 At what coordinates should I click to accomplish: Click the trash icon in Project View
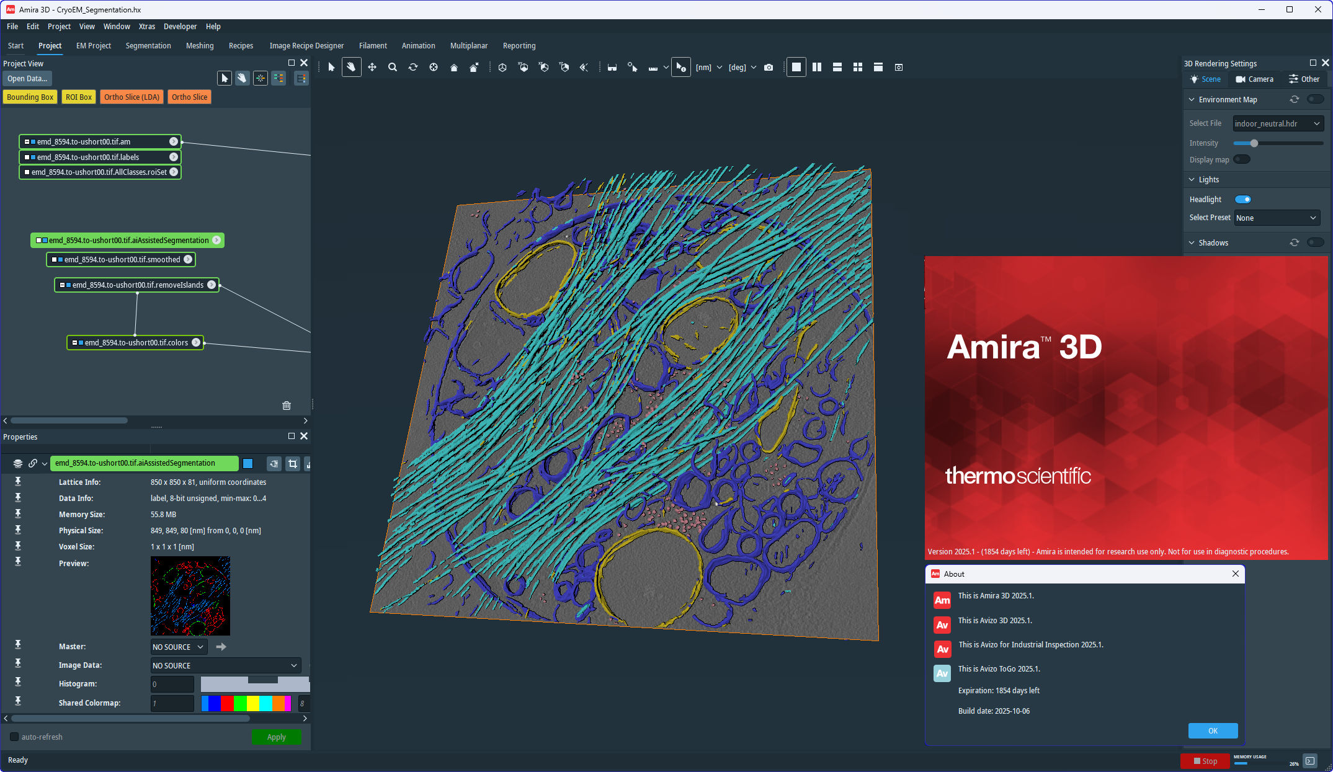(287, 406)
